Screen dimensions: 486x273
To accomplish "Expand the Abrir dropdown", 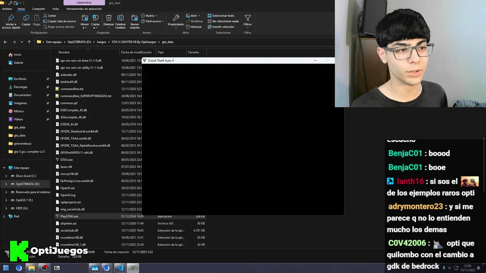I will (x=193, y=16).
